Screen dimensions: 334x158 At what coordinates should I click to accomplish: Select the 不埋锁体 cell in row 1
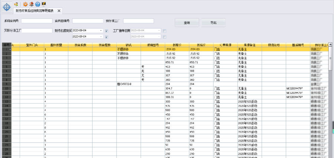(128, 49)
